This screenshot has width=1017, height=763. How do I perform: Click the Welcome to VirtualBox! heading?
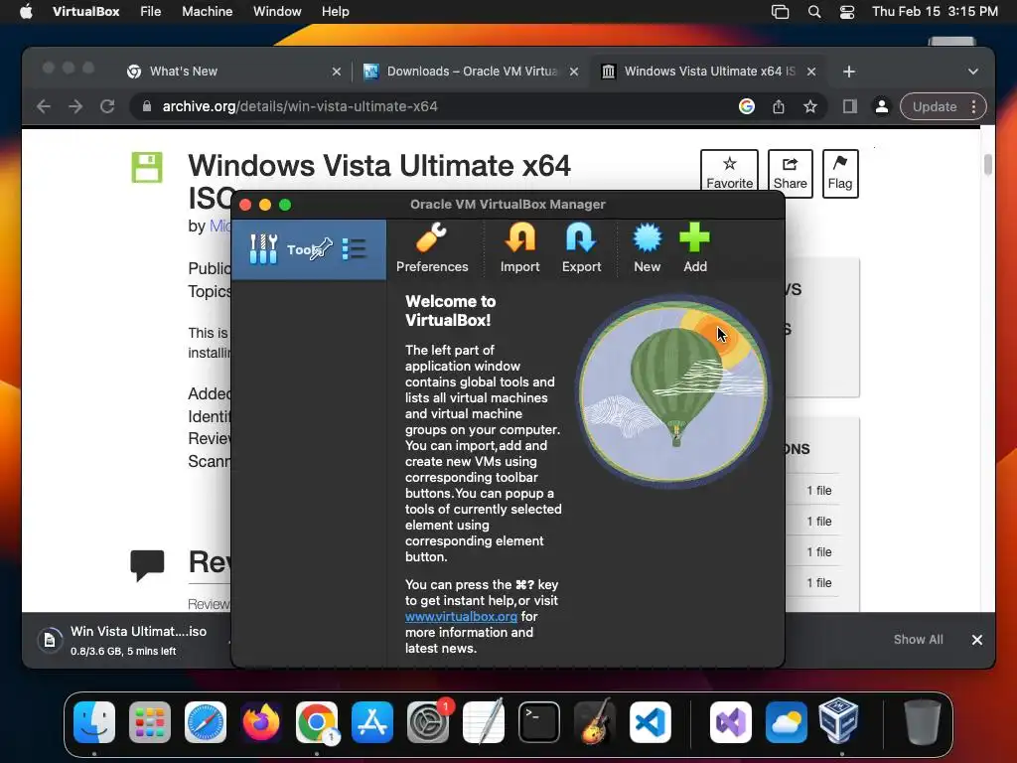[x=450, y=311]
